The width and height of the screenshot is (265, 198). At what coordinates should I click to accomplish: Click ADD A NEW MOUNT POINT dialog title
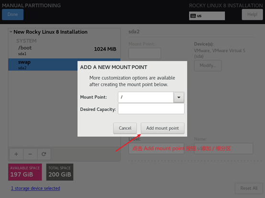coord(113,67)
